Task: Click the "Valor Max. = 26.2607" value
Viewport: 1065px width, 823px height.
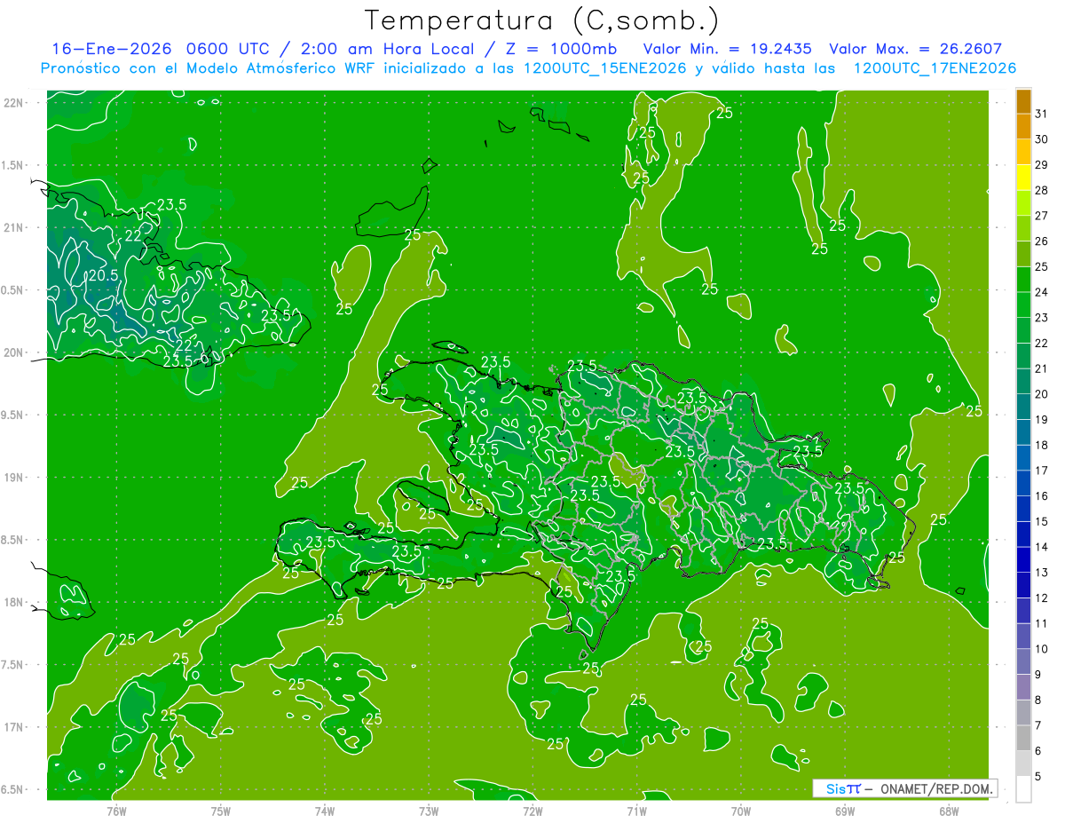Action: click(916, 48)
